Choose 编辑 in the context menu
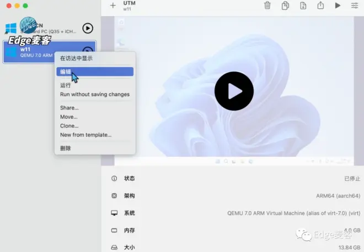364x252 pixels. tap(95, 72)
